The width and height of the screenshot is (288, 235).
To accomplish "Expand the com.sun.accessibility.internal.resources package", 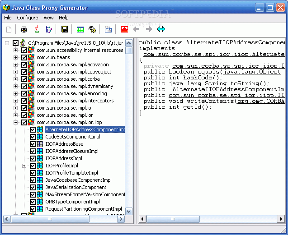I will coord(16,50).
